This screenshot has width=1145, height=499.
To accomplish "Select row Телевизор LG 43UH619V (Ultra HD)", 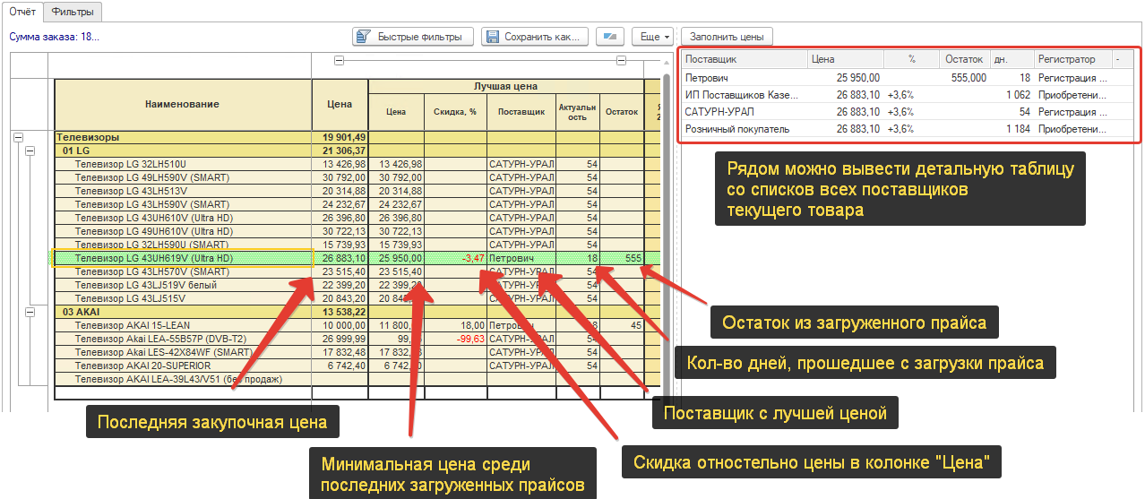I will pyautogui.click(x=357, y=258).
